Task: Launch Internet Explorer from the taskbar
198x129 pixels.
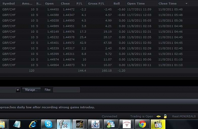Action: pyautogui.click(x=33, y=124)
